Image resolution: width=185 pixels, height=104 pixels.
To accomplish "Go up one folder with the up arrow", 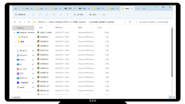I will [x=29, y=22].
